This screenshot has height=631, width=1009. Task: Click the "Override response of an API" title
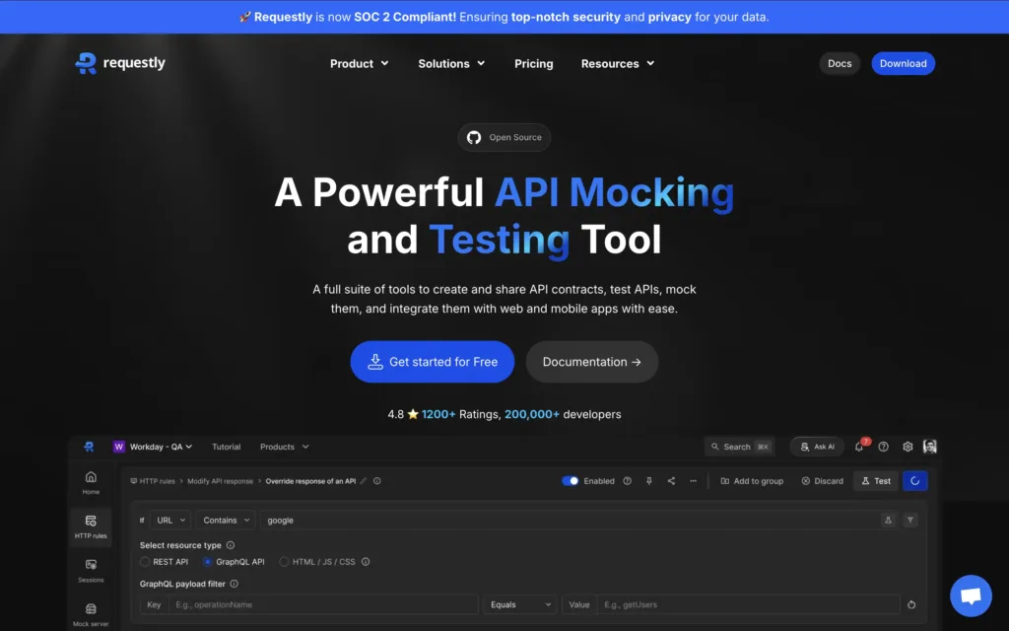pos(310,481)
